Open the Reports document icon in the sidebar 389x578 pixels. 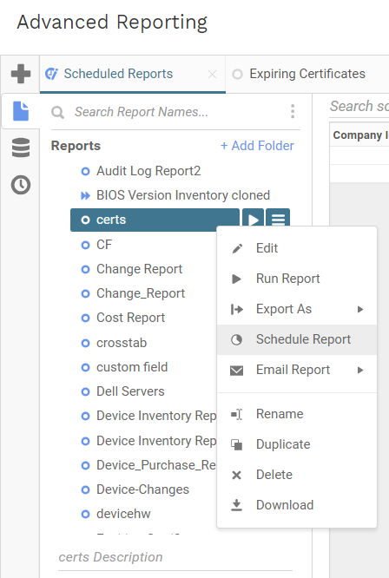tap(21, 111)
